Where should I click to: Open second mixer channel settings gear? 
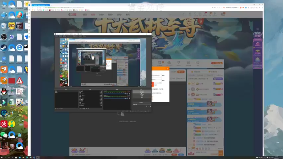coord(129,98)
